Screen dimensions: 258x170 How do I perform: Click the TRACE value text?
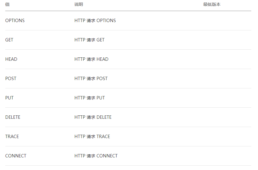point(12,137)
